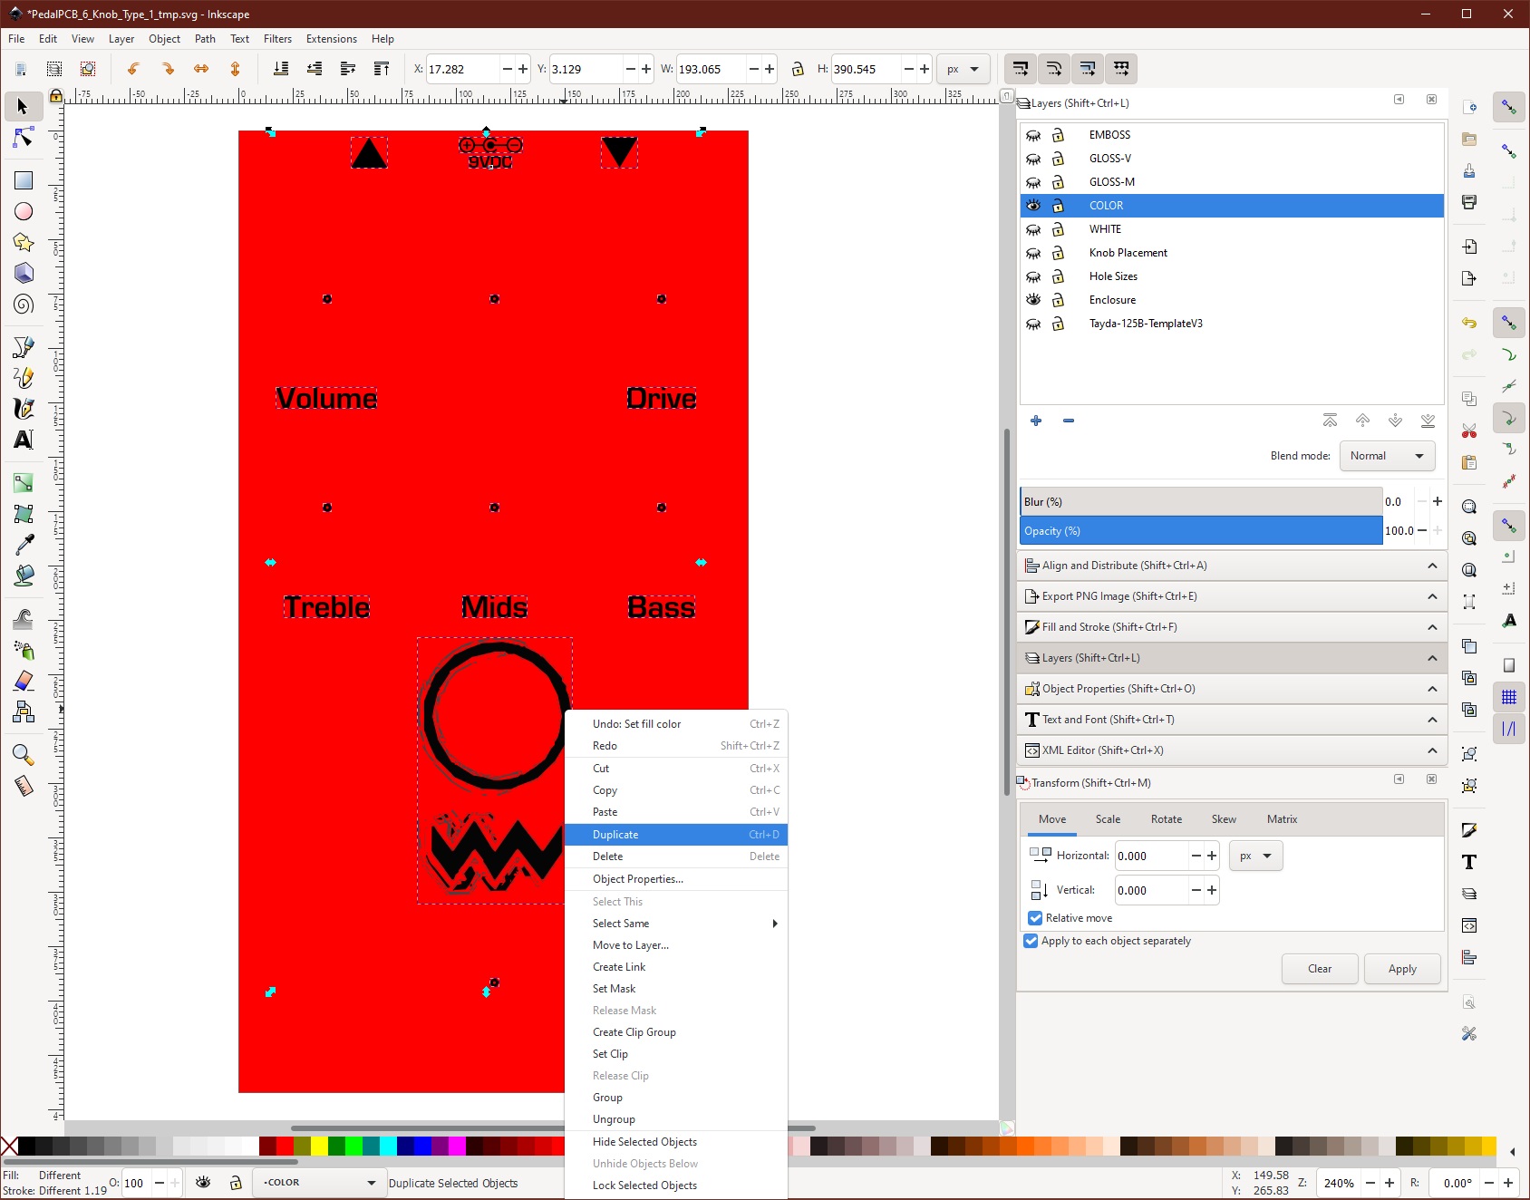
Task: Select the Calligraphy tool
Action: 23,409
